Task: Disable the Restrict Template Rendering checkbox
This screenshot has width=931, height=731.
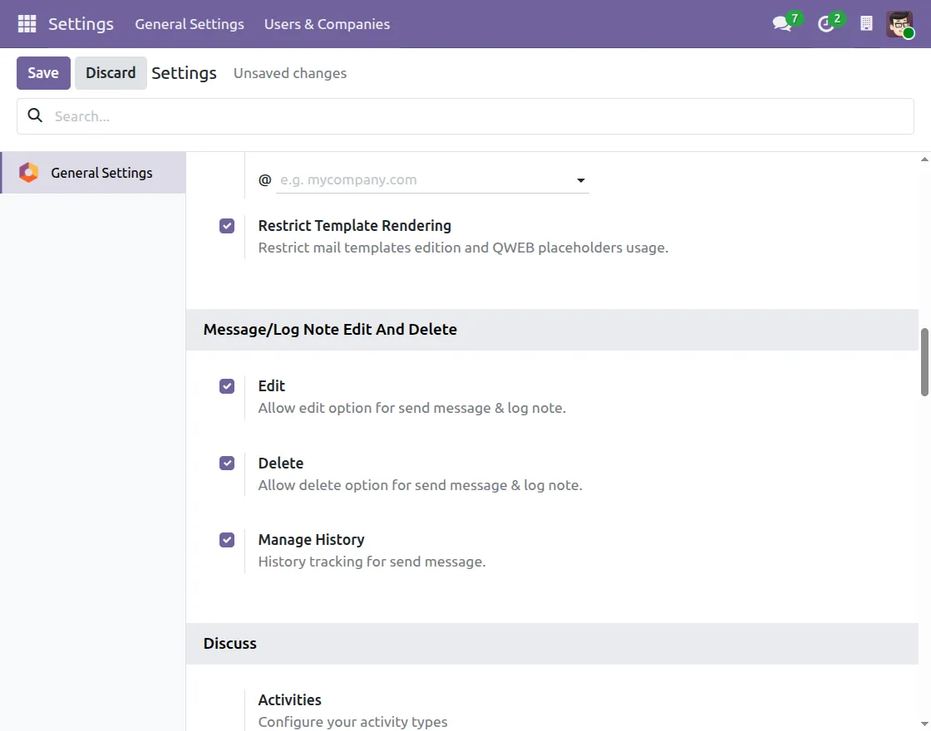Action: tap(226, 225)
